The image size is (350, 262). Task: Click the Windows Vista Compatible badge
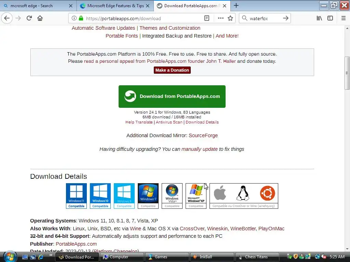[x=172, y=196]
